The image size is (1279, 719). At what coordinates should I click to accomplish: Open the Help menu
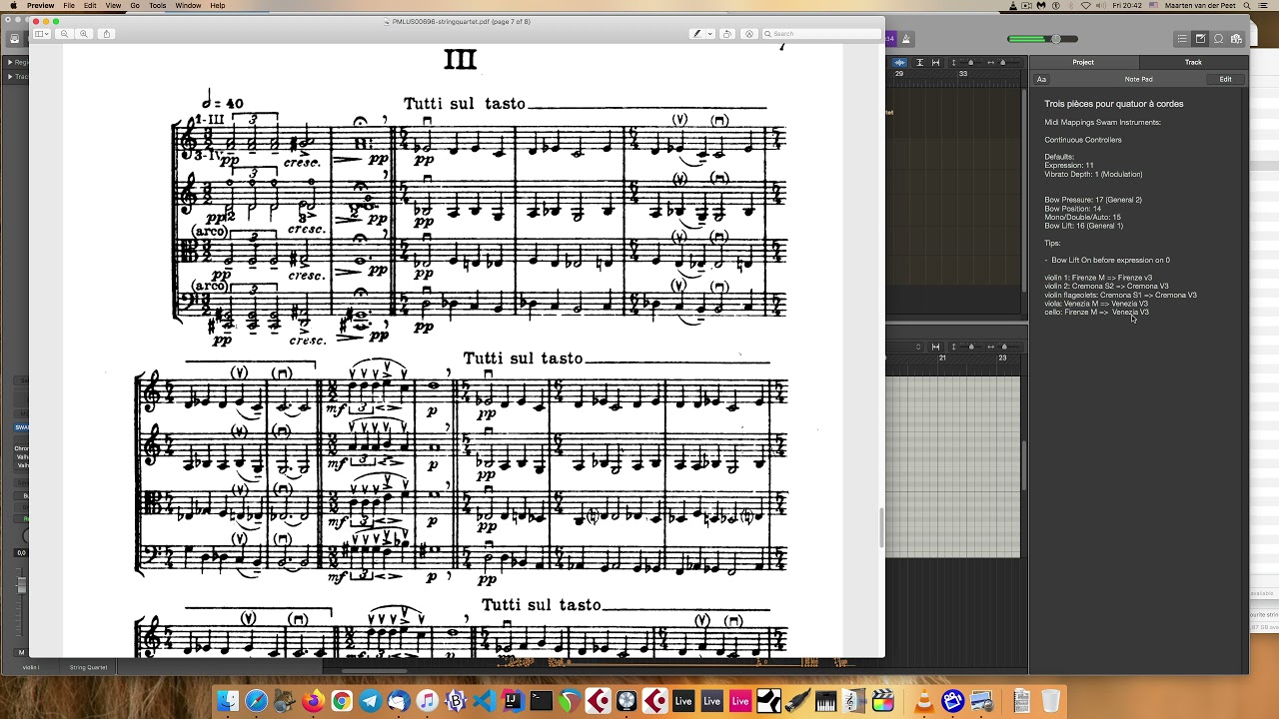tap(218, 6)
